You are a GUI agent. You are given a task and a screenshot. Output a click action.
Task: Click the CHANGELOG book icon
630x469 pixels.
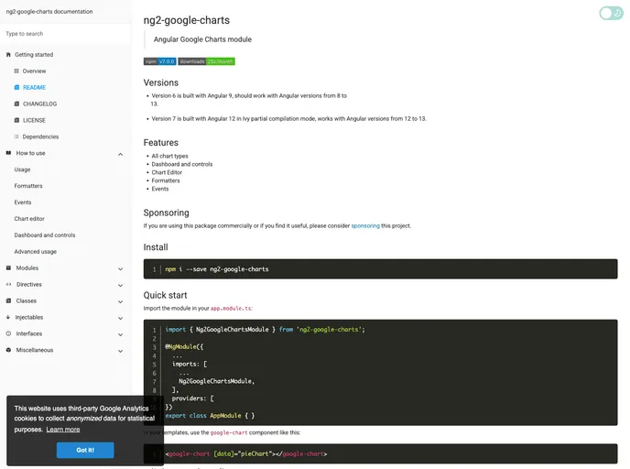(16, 104)
